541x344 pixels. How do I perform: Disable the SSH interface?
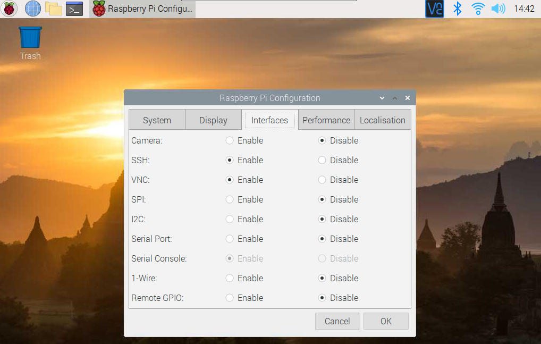click(322, 161)
